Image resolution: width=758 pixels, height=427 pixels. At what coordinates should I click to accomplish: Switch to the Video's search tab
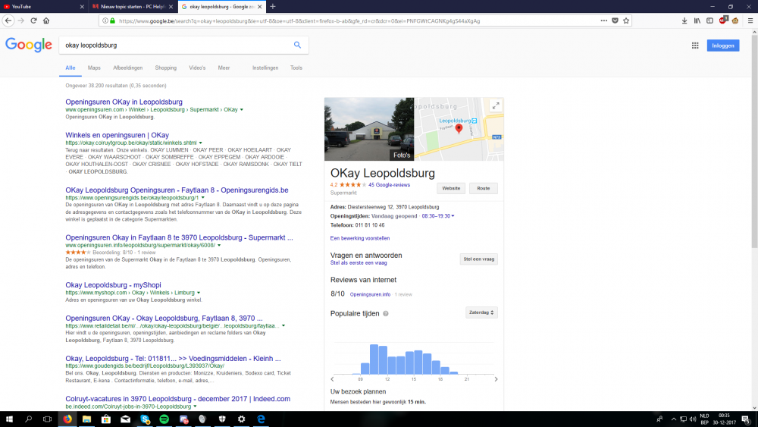pyautogui.click(x=197, y=68)
